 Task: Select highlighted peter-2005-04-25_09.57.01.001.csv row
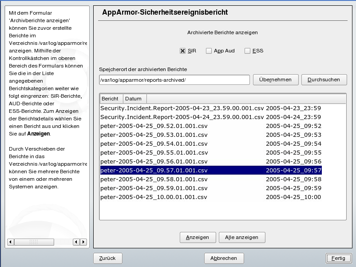coord(154,171)
